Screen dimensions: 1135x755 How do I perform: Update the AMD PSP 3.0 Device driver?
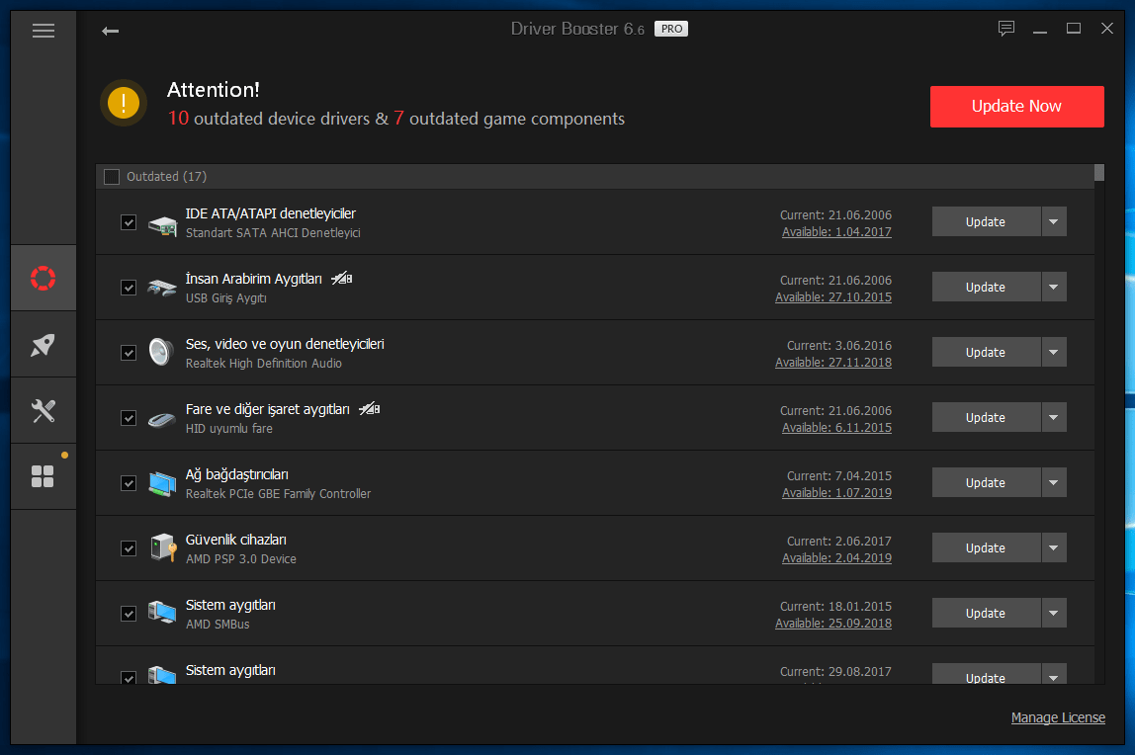click(986, 547)
